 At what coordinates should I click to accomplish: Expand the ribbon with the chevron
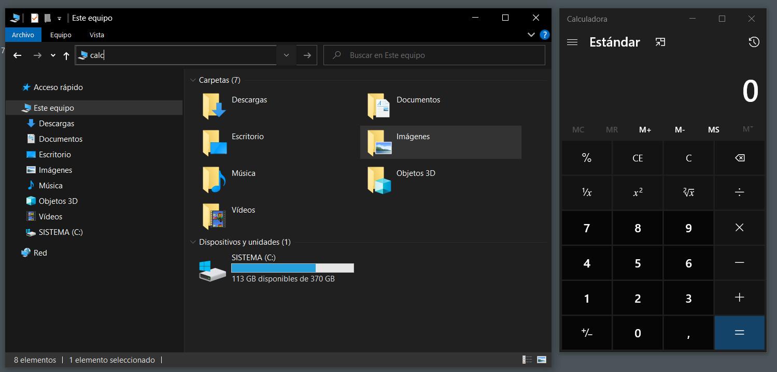click(x=531, y=35)
